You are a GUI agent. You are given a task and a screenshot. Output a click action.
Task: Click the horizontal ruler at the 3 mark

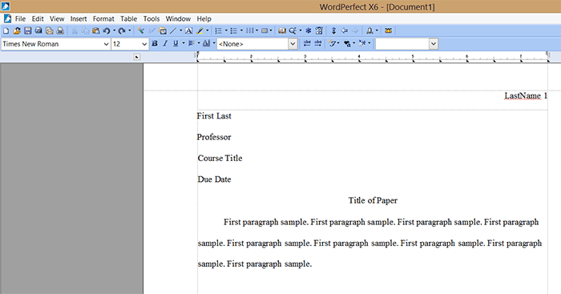(305, 57)
